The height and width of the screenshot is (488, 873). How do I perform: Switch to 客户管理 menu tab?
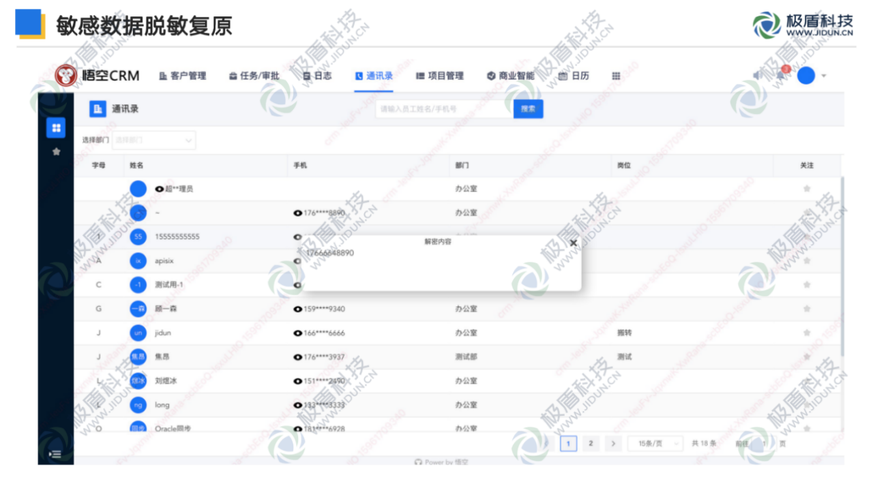(182, 76)
